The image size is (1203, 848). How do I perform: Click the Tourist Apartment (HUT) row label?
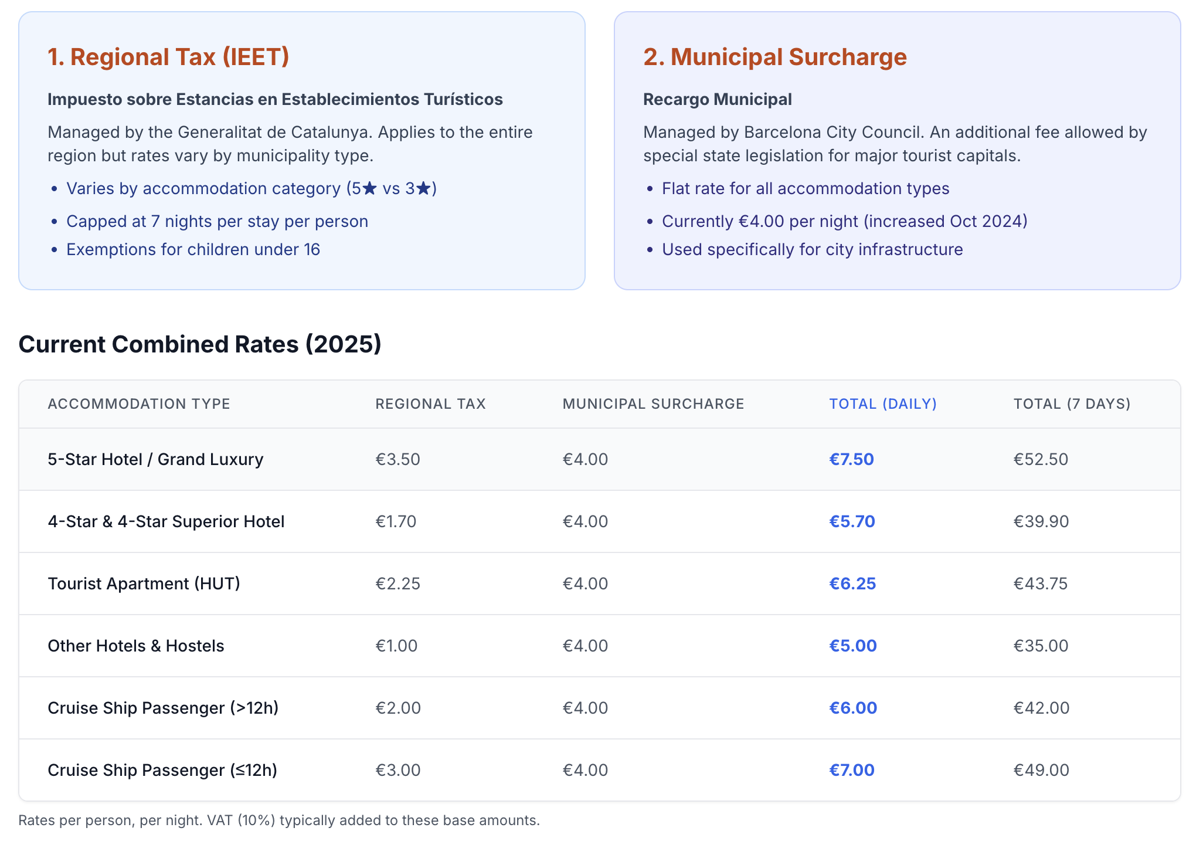[x=144, y=584]
